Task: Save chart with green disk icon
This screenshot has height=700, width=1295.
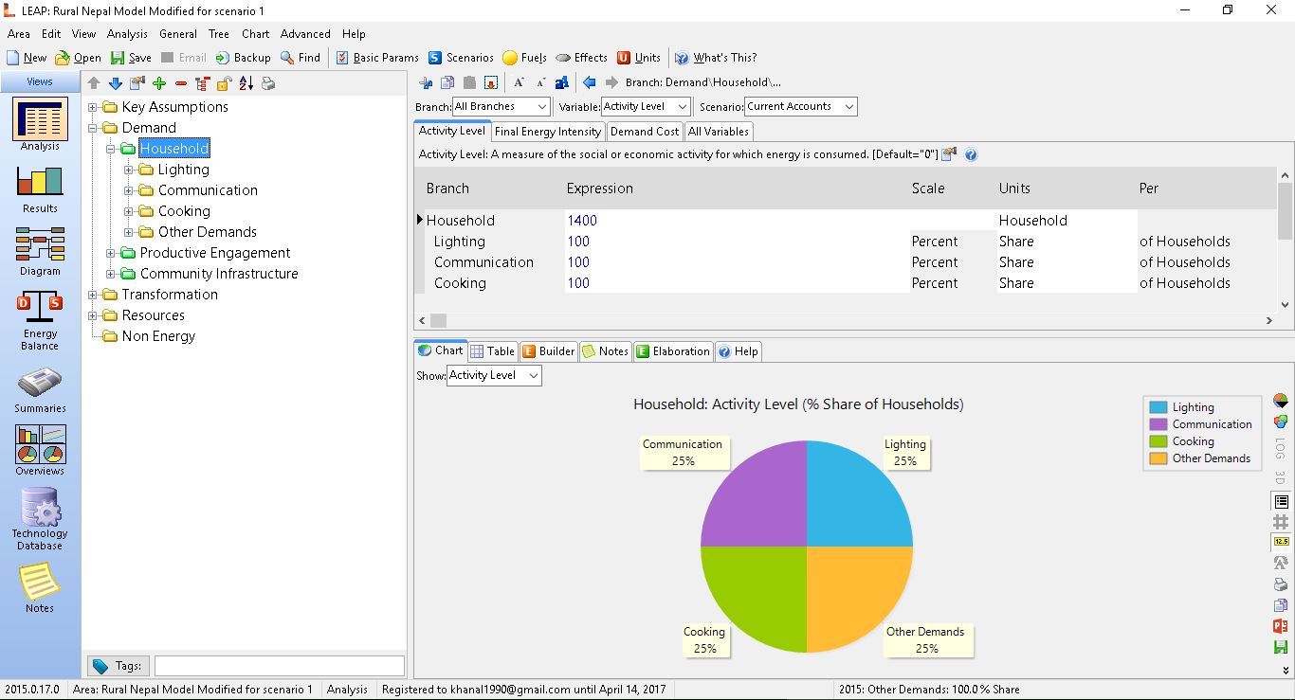Action: [x=1281, y=647]
